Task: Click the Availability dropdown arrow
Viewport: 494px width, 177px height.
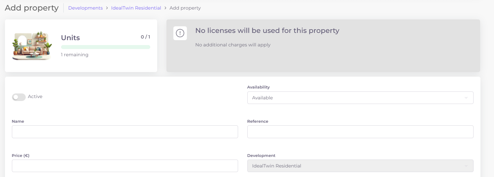Action: [x=466, y=98]
